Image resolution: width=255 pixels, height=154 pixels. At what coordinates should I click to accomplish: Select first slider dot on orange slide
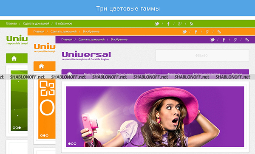[x=41, y=135]
